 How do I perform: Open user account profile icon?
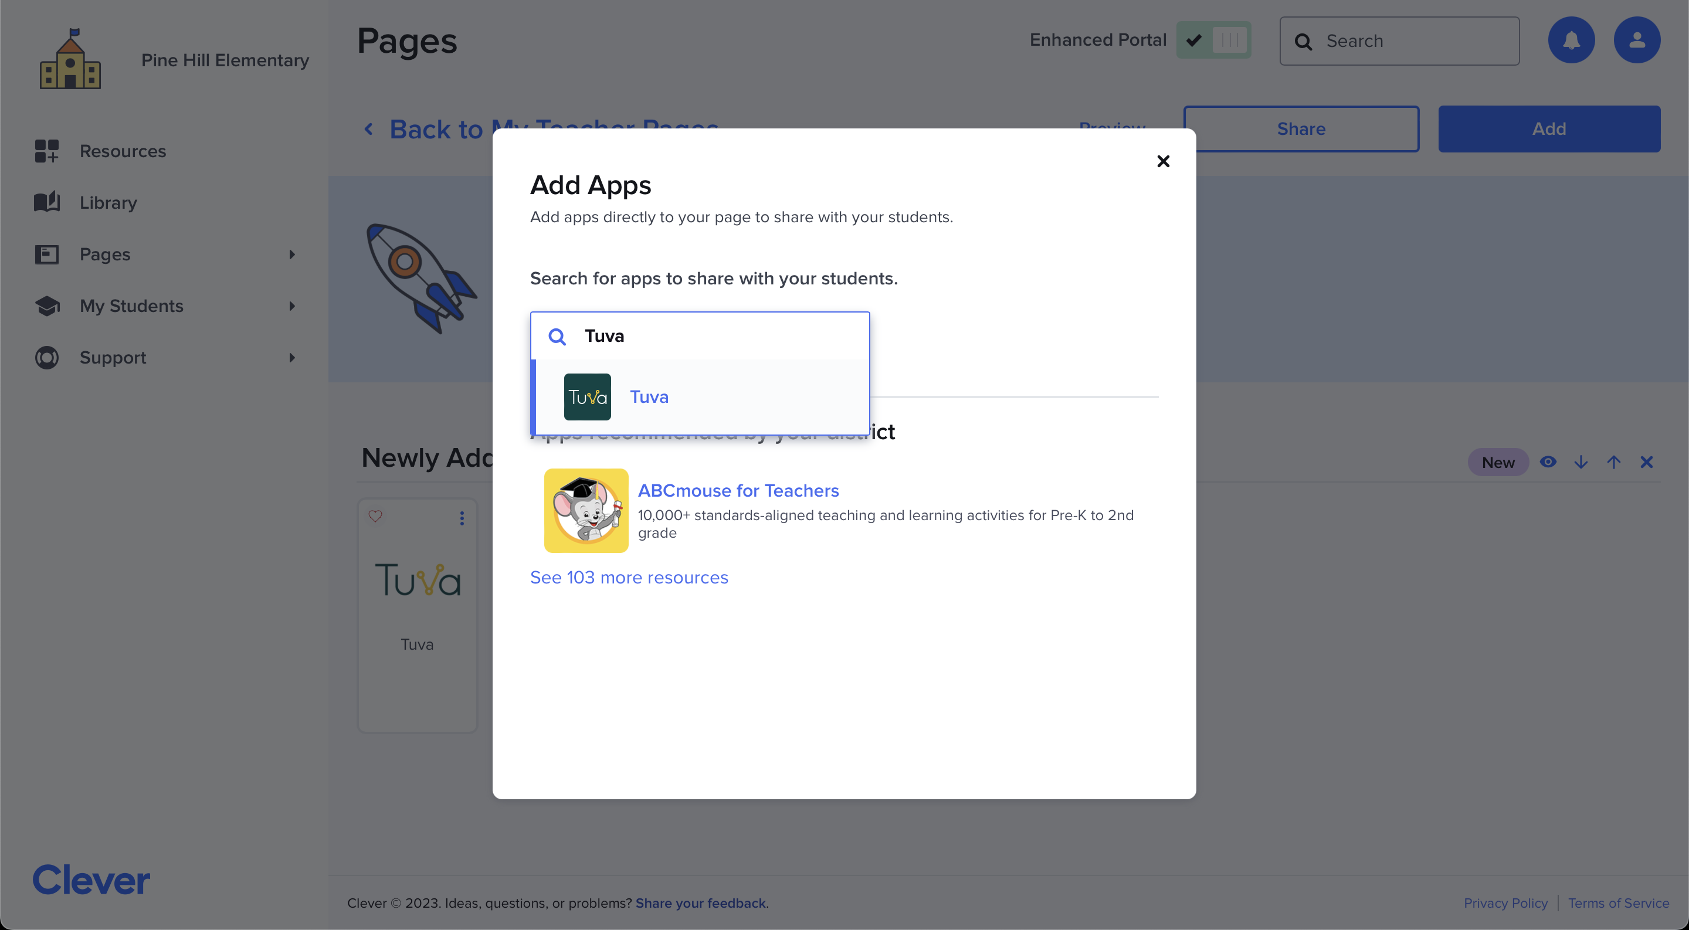(x=1637, y=40)
